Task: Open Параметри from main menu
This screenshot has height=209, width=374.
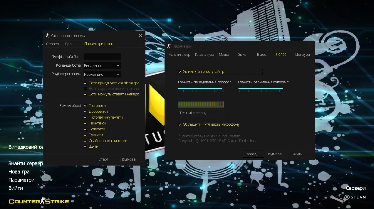Action: (21, 180)
